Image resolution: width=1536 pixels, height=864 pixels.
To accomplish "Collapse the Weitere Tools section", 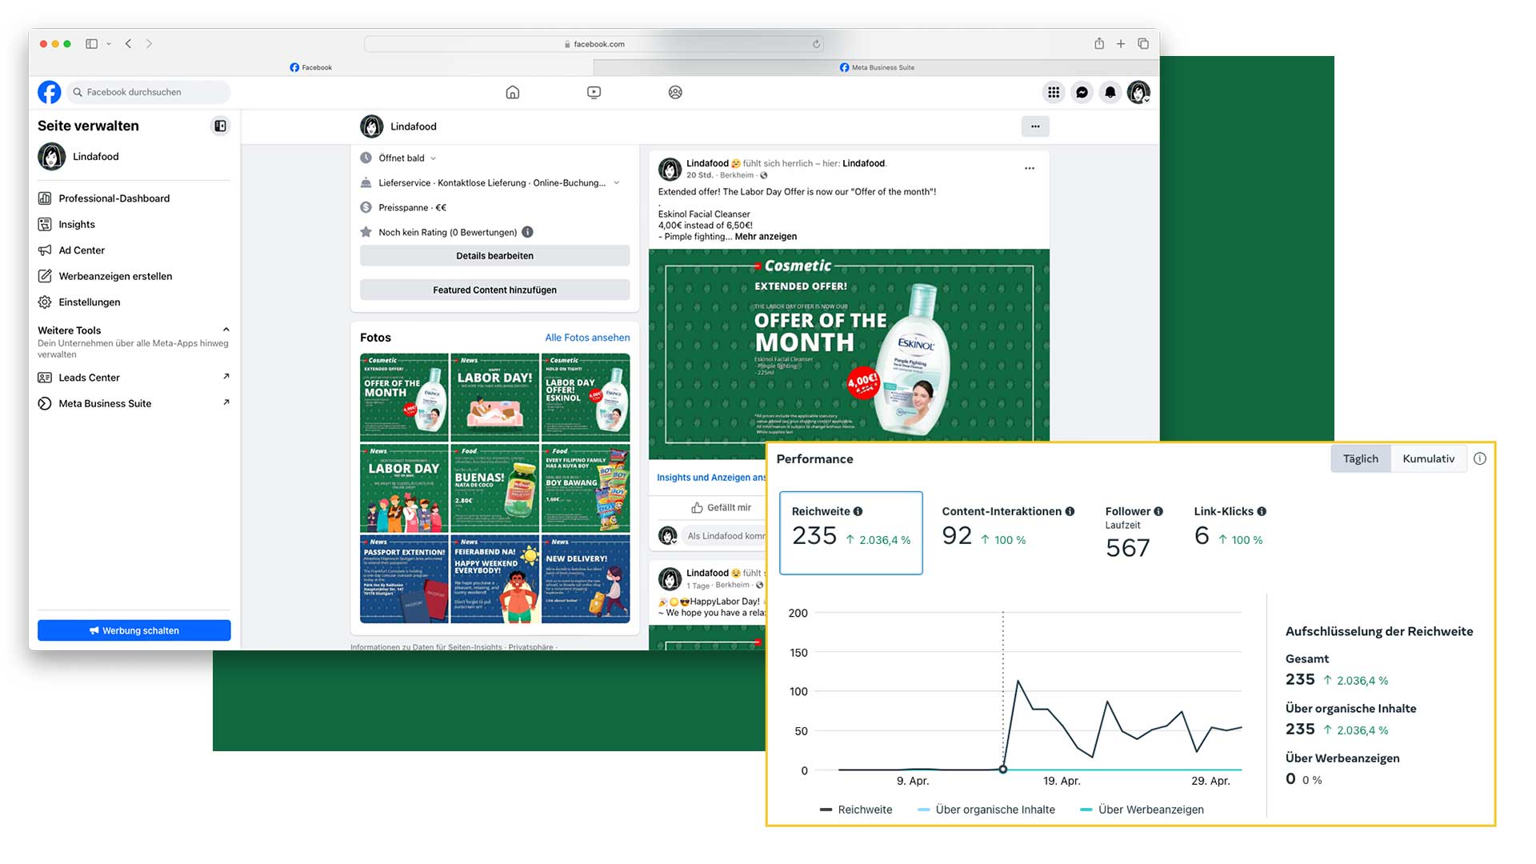I will tap(226, 330).
